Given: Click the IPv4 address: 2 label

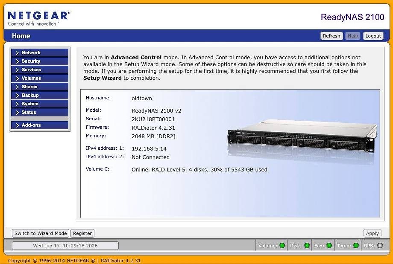Looking at the screenshot, I should pyautogui.click(x=105, y=157).
